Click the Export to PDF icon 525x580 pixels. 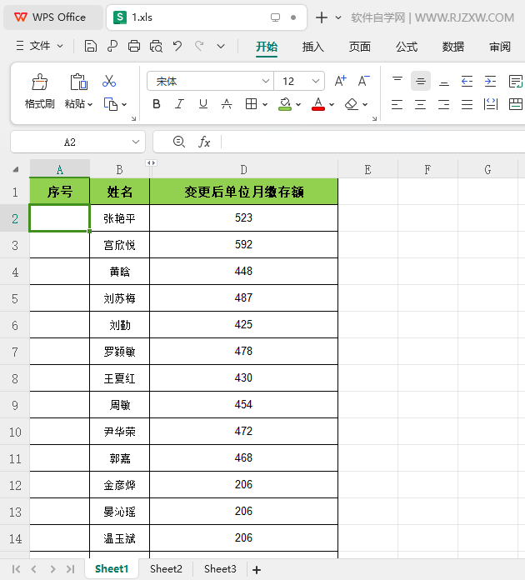112,46
